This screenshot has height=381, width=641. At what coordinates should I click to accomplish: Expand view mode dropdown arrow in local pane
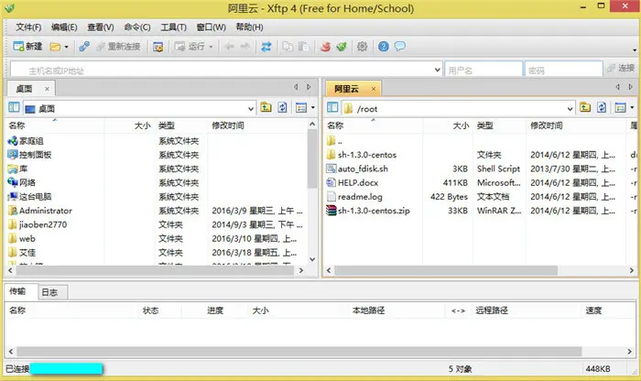point(313,108)
